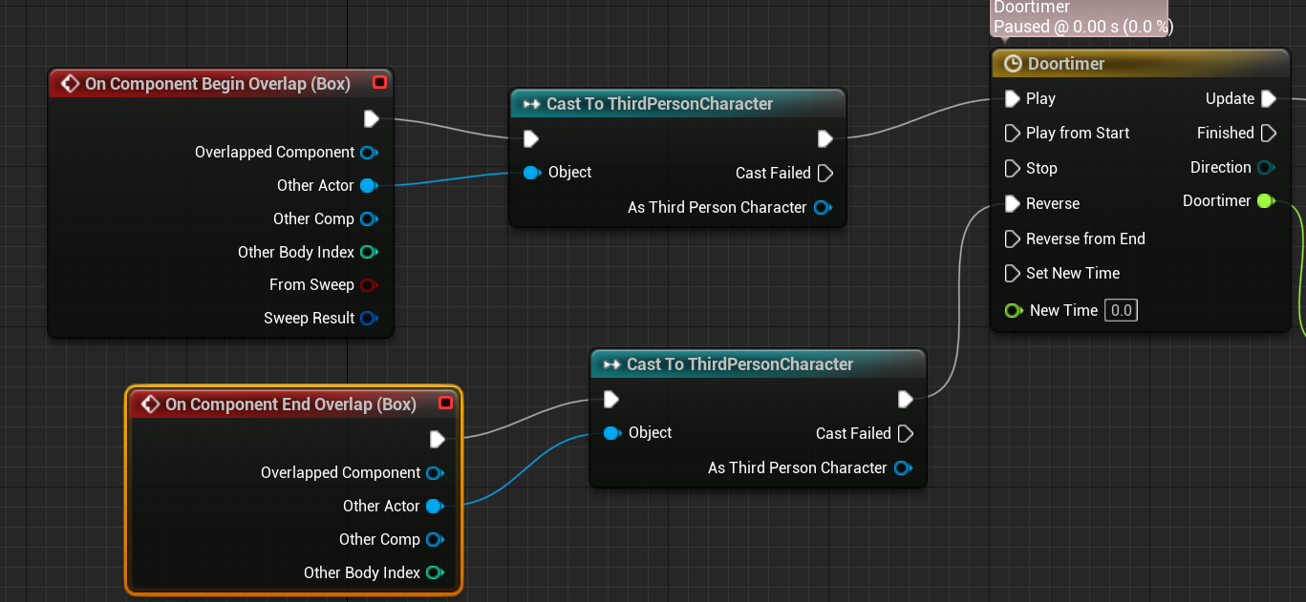Click the Set New Time exec pin

click(1013, 273)
